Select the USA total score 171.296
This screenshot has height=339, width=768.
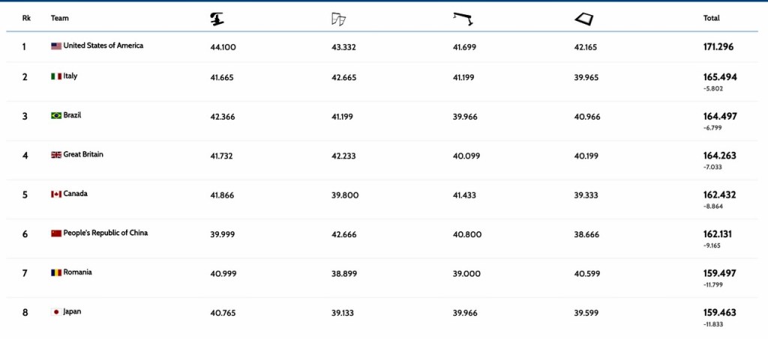tap(719, 46)
